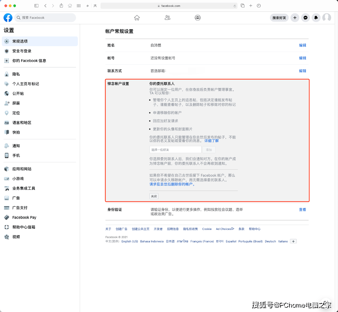This screenshot has height=312, width=338.
Task: Click 查看 link in 身份验证 row
Action: pyautogui.click(x=303, y=210)
